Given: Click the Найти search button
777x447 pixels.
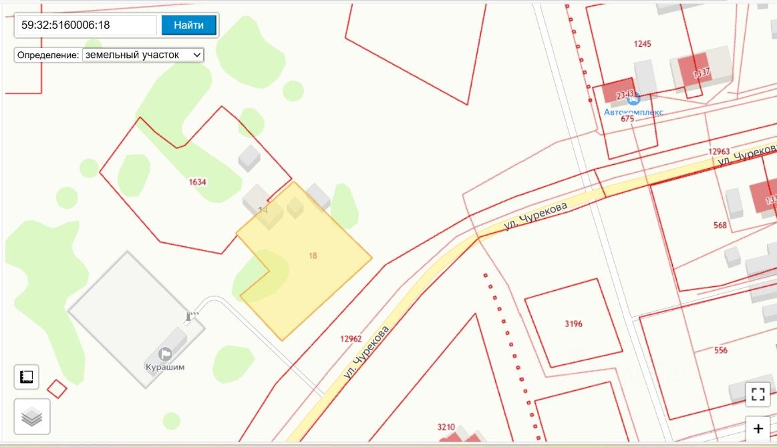Looking at the screenshot, I should tap(189, 25).
